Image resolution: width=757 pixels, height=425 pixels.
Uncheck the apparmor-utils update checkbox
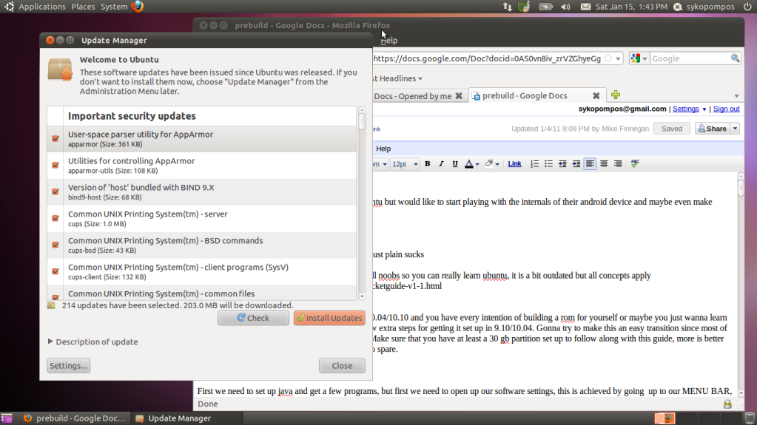(x=55, y=166)
